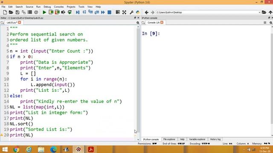Image resolution: width=273 pixels, height=153 pixels.
Task: Save all files icon
Action: (23, 12)
